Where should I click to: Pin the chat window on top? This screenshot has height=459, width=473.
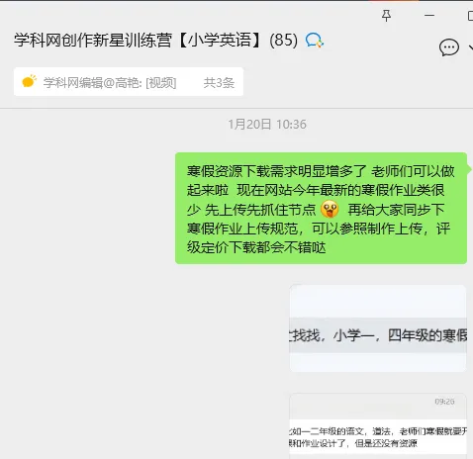[x=386, y=15]
